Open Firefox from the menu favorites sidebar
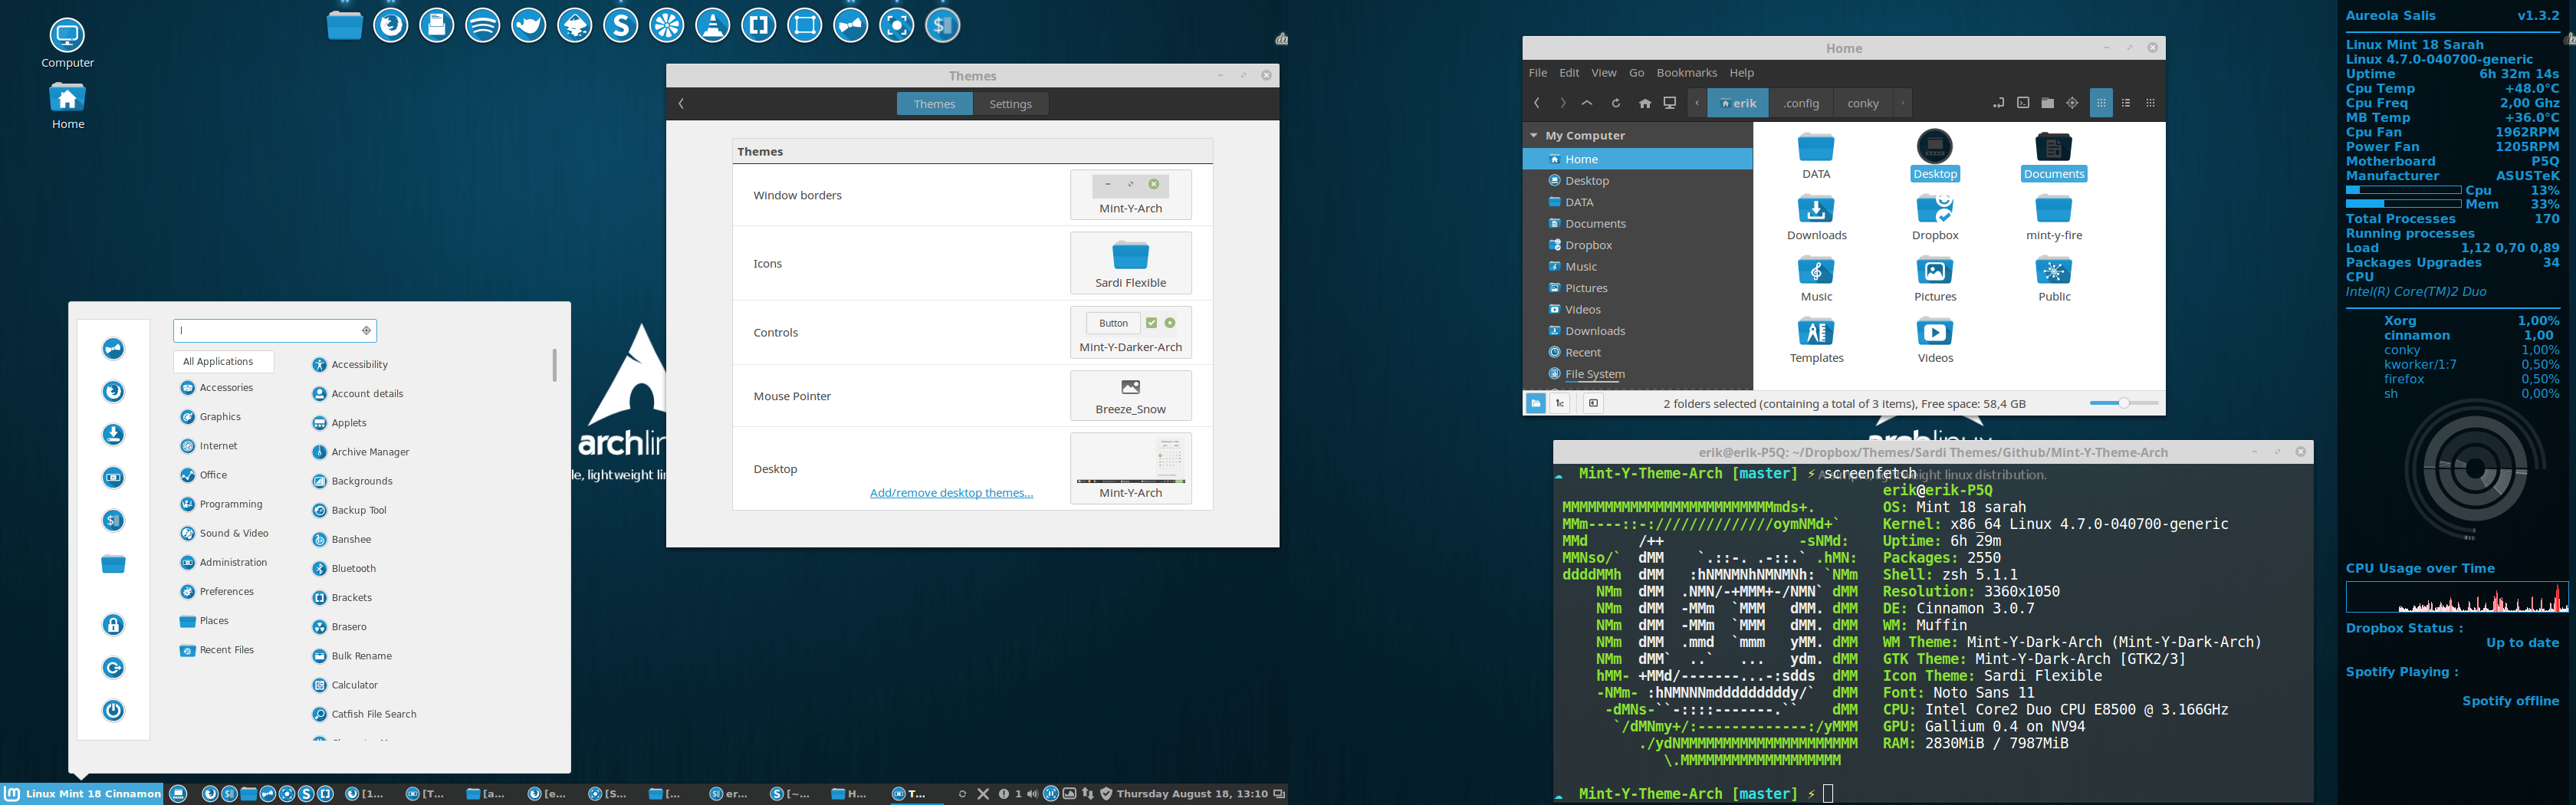2576x805 pixels. (x=113, y=391)
